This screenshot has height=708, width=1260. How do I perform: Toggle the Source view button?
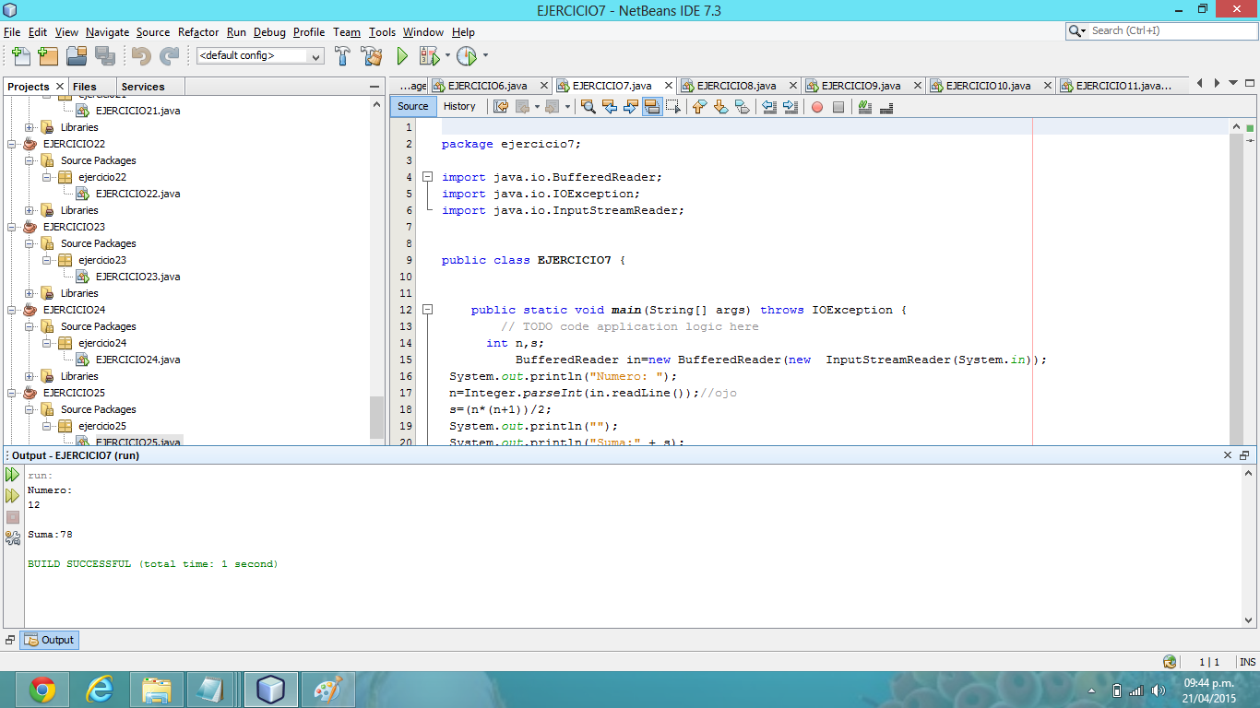pos(413,106)
